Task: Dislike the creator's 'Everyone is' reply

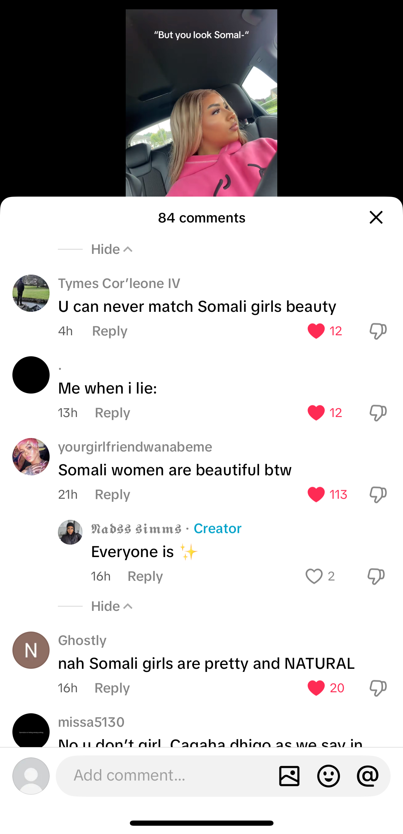Action: pos(376,576)
